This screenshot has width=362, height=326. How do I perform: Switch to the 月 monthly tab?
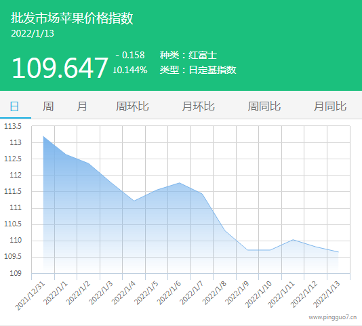click(x=82, y=106)
